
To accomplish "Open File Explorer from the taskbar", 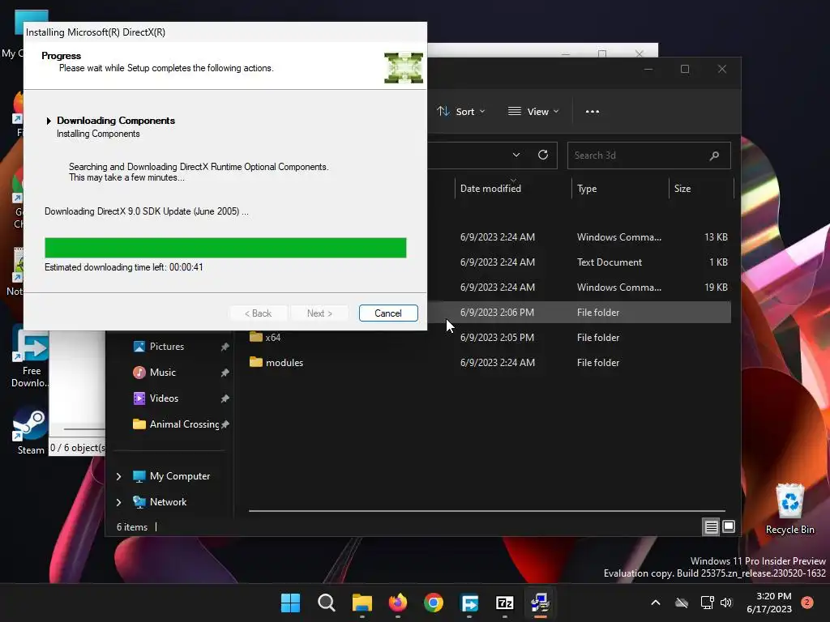I will (362, 603).
